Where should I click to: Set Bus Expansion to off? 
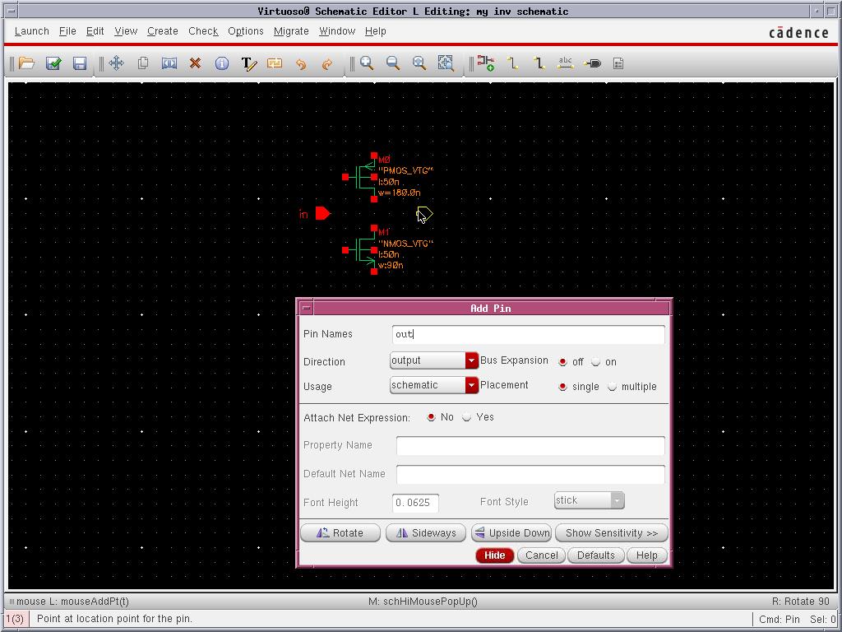[562, 362]
